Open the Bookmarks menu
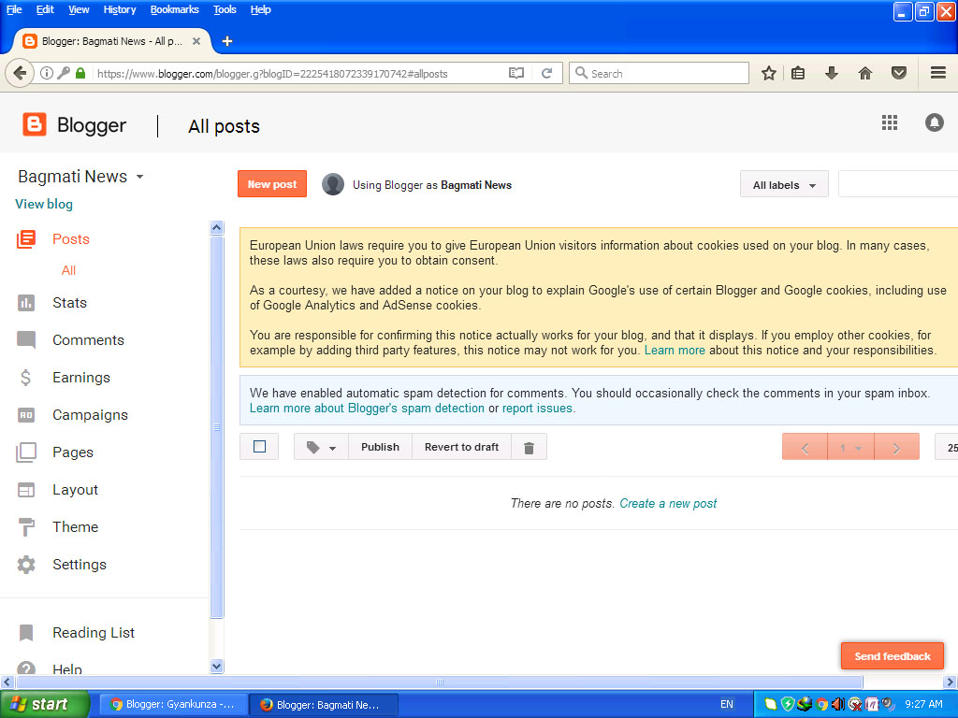 [x=174, y=9]
